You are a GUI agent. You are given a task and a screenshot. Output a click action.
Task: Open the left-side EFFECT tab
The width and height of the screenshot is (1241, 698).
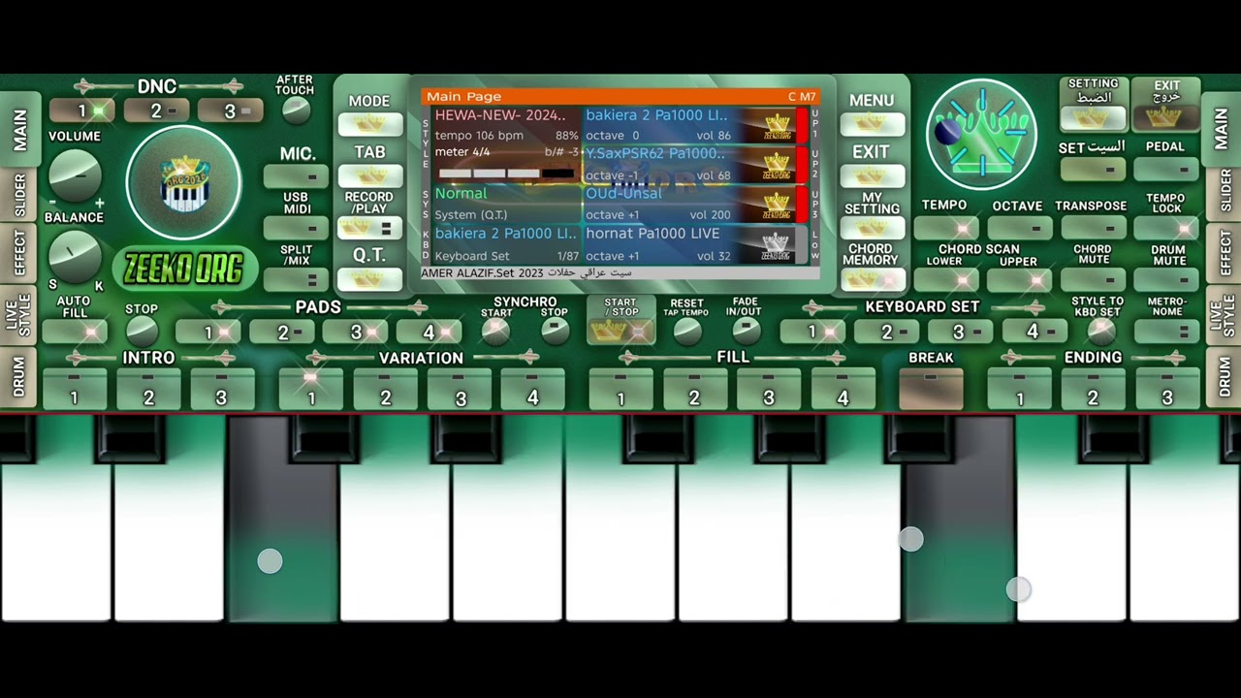tap(20, 251)
